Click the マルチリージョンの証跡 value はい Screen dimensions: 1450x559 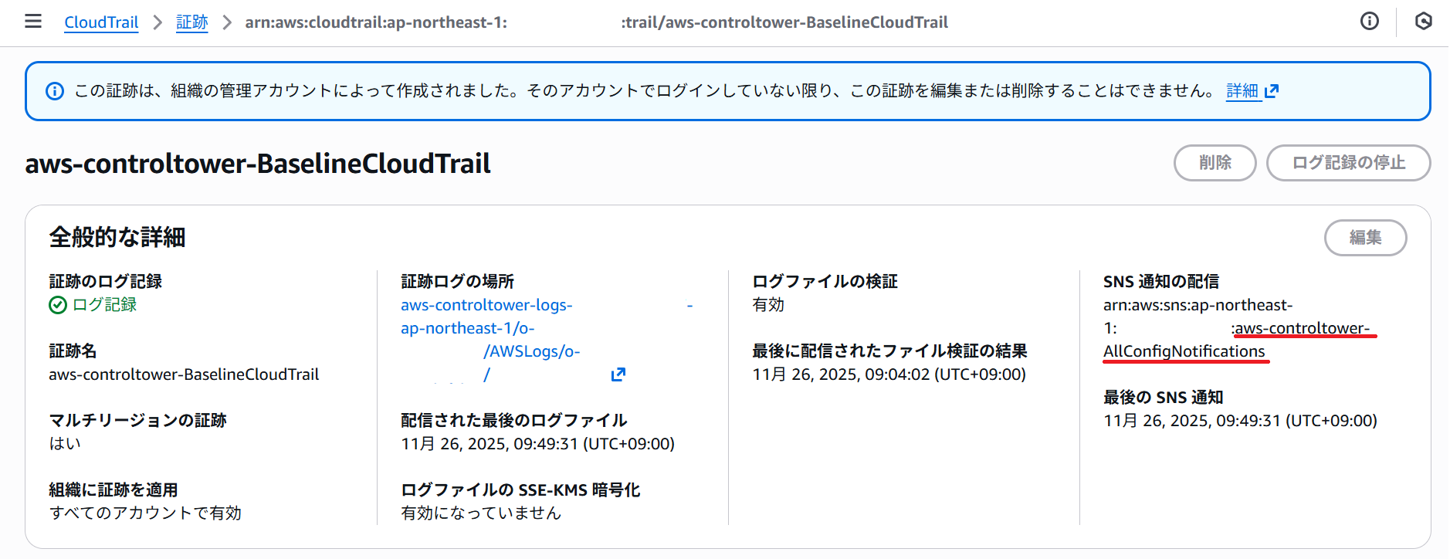(x=65, y=444)
